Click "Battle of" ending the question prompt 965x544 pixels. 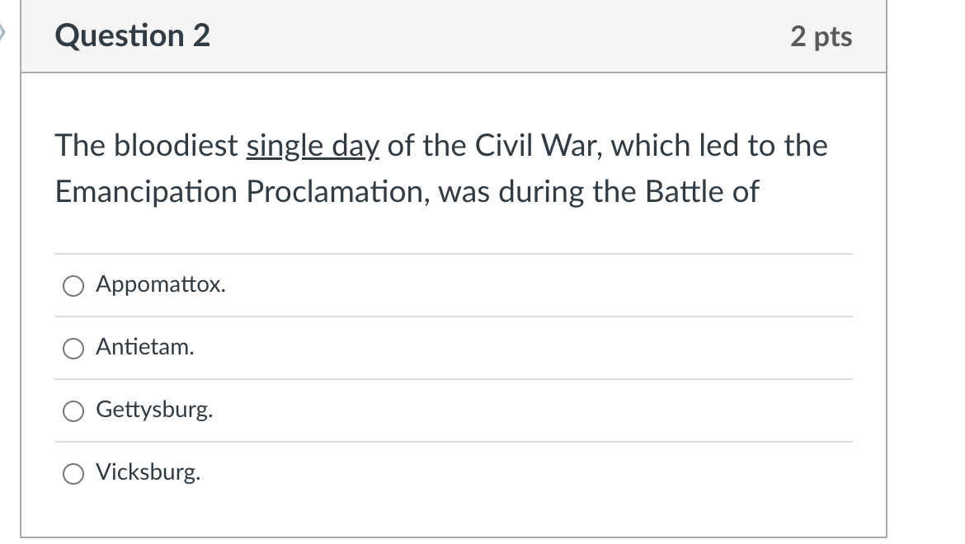pos(702,191)
